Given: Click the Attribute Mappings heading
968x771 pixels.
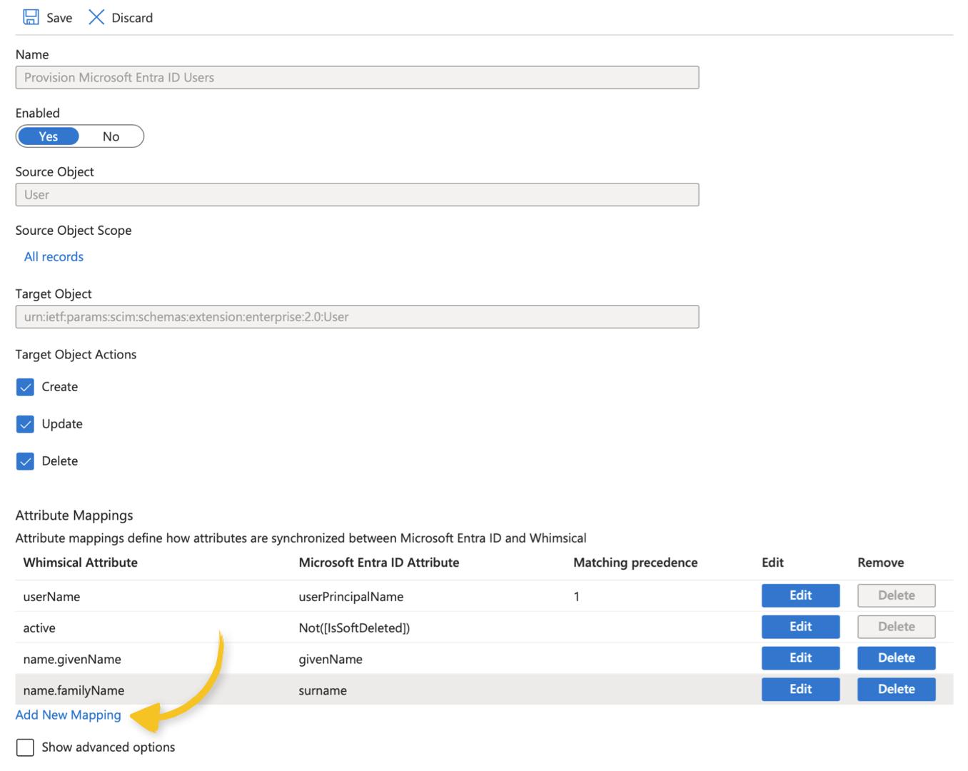Looking at the screenshot, I should 74,515.
